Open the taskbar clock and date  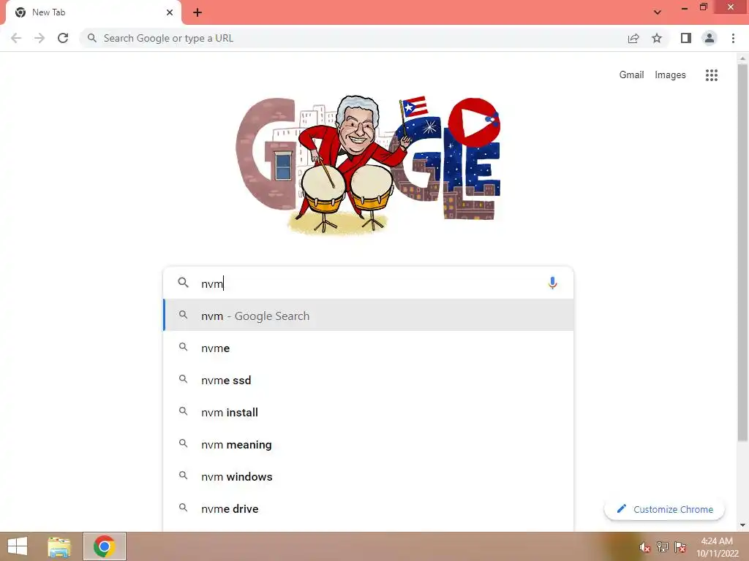pos(717,547)
